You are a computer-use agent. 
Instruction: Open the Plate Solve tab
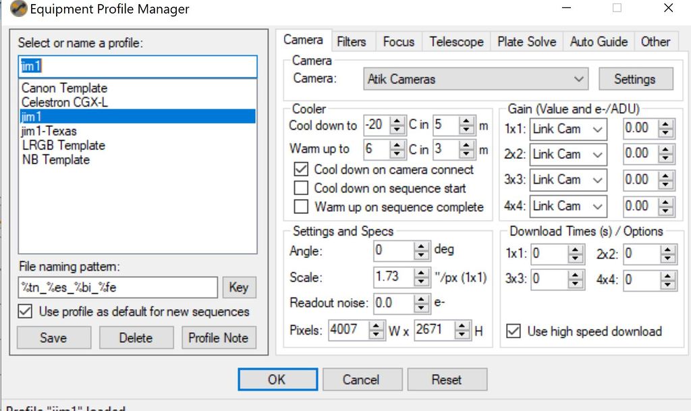(526, 41)
